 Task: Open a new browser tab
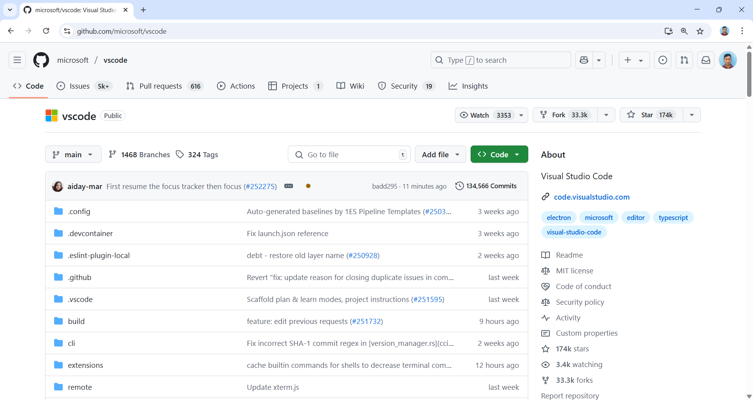[144, 10]
